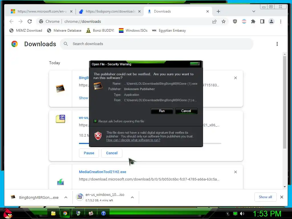Cancel the Open File security warning

coord(186,111)
